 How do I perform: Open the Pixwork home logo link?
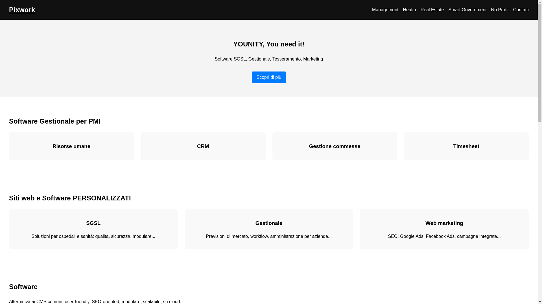(22, 10)
